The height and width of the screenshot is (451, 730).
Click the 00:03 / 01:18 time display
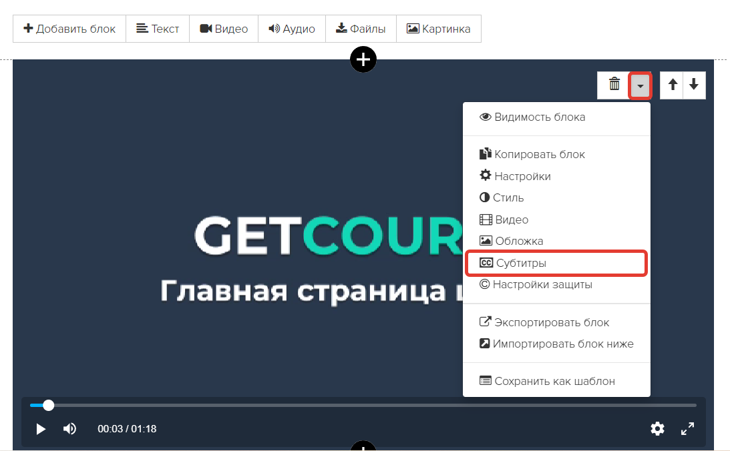click(x=127, y=429)
